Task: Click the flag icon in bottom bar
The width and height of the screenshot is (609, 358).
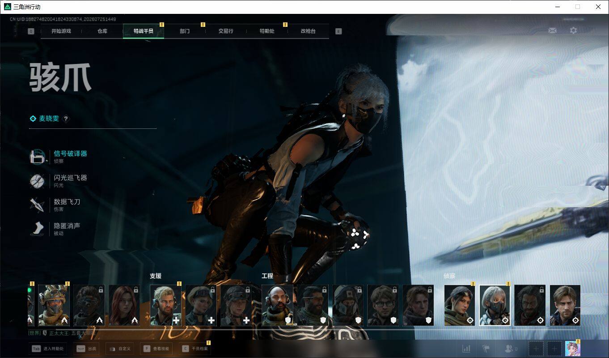Action: point(486,349)
